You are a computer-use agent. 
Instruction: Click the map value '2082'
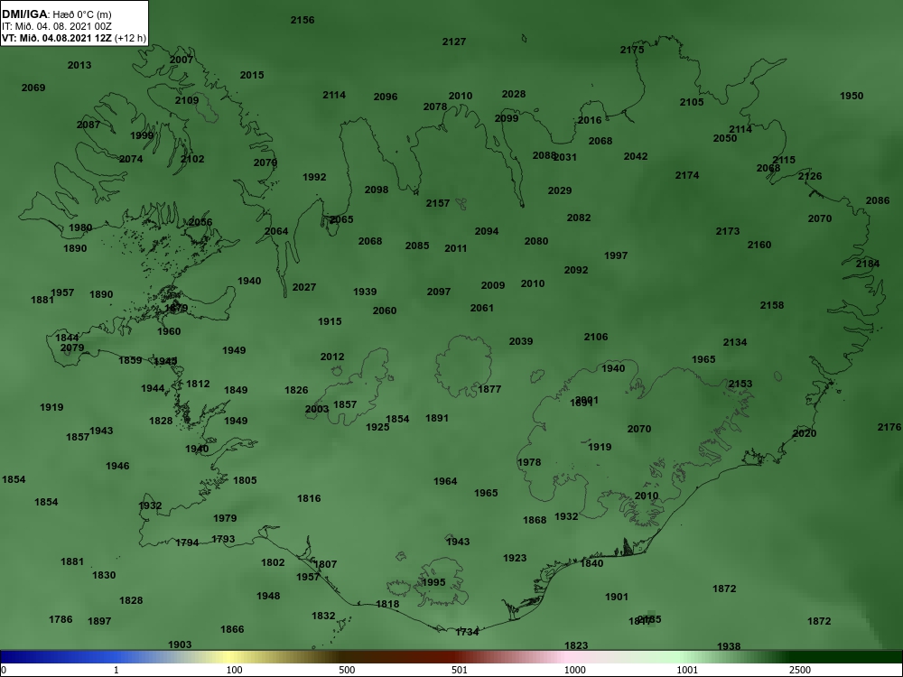pos(579,218)
